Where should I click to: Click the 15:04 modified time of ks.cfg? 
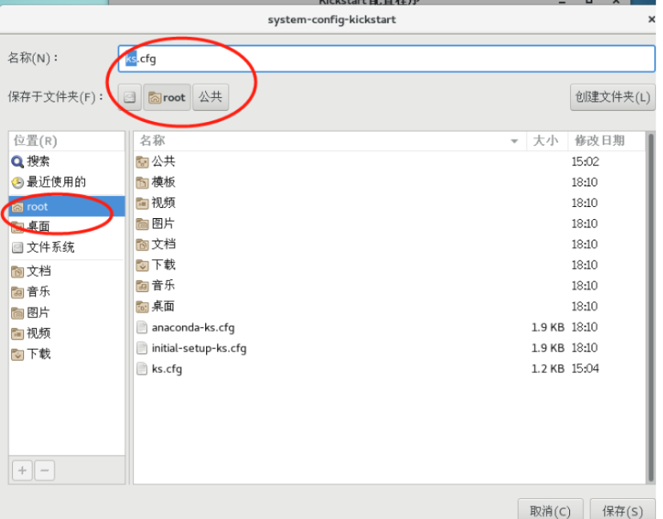(585, 369)
